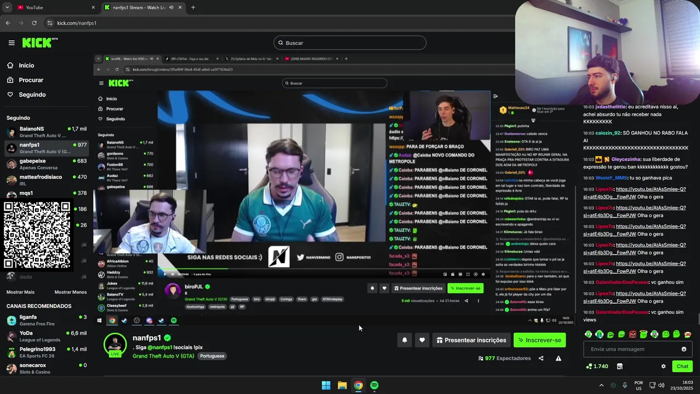Image resolution: width=700 pixels, height=394 pixels.
Task: Click the site information icon in address bar
Action: pyautogui.click(x=50, y=23)
